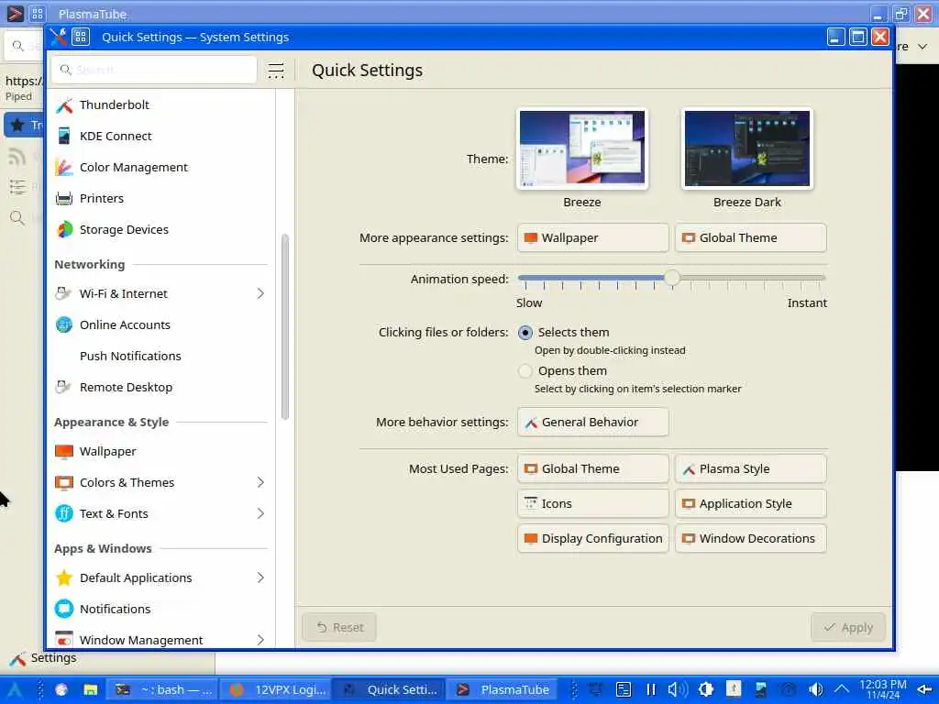Click brightness tray icon
Image resolution: width=939 pixels, height=704 pixels.
(705, 689)
